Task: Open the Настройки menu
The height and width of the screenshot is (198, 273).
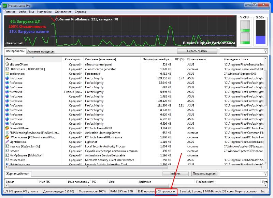Action: pyautogui.click(x=44, y=12)
